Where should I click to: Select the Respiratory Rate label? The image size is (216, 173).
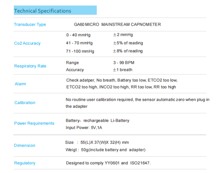coord(30,66)
